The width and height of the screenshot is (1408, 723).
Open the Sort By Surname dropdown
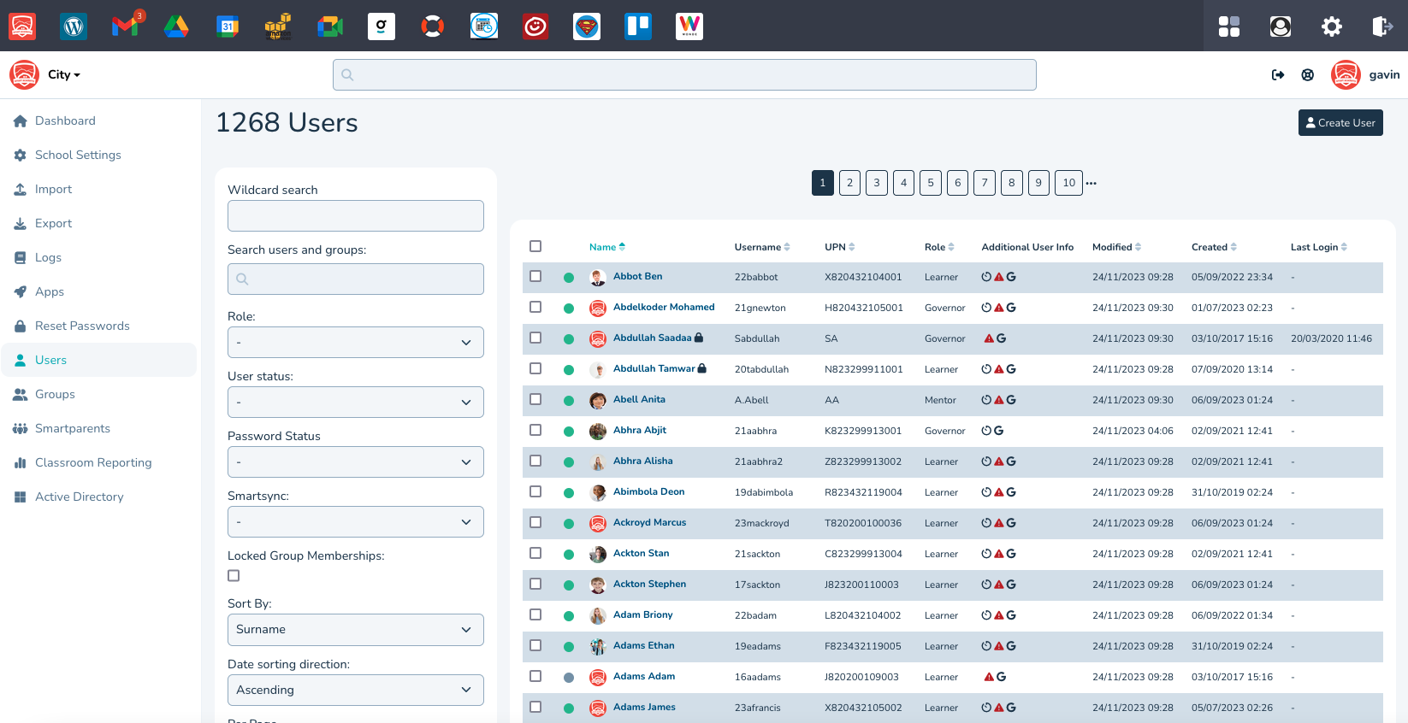coord(355,630)
